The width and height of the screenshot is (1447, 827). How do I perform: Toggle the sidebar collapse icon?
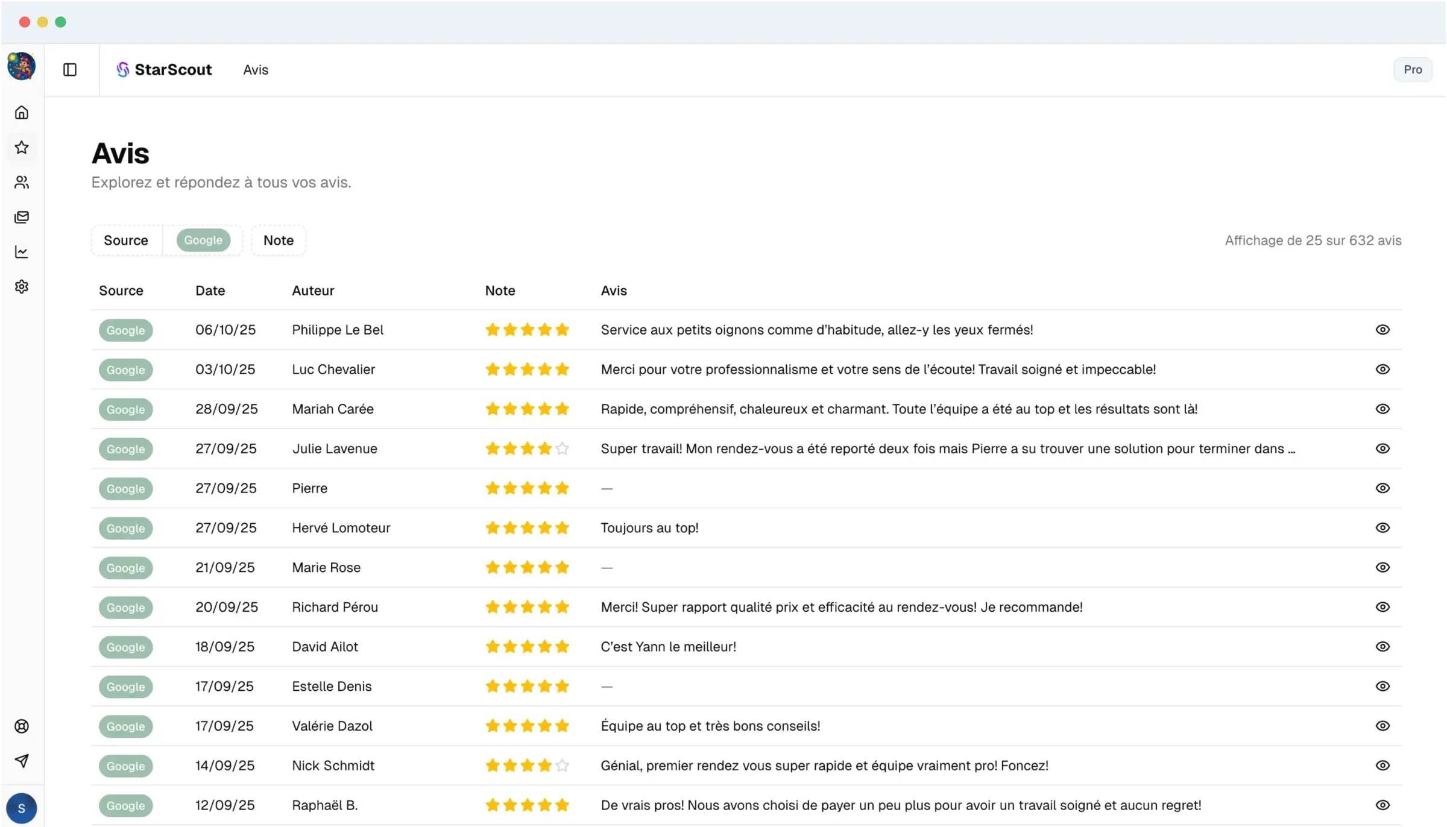(69, 69)
